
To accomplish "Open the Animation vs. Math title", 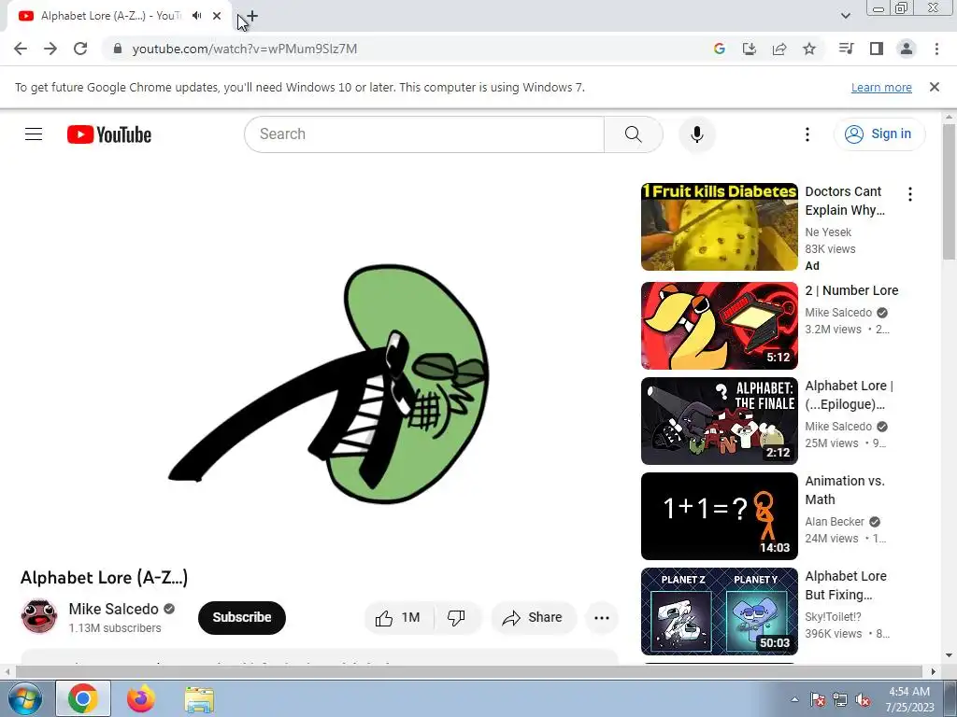I will pyautogui.click(x=845, y=489).
